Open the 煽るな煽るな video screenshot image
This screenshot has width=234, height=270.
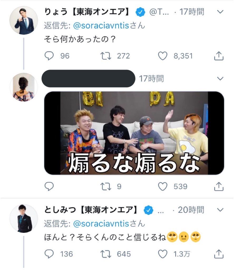[134, 133]
